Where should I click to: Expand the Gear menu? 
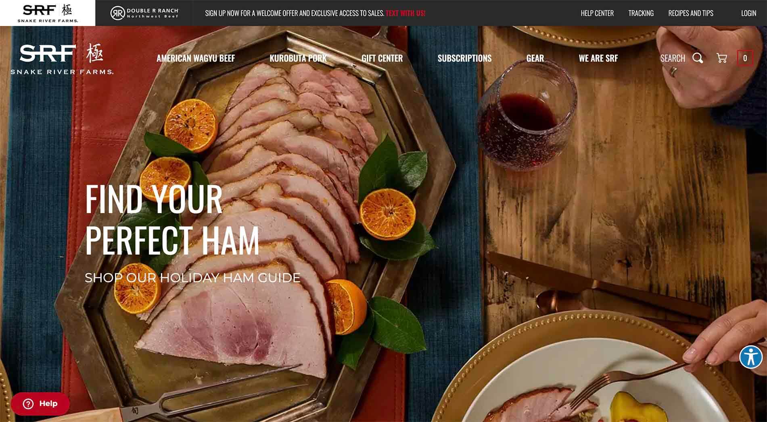click(535, 58)
